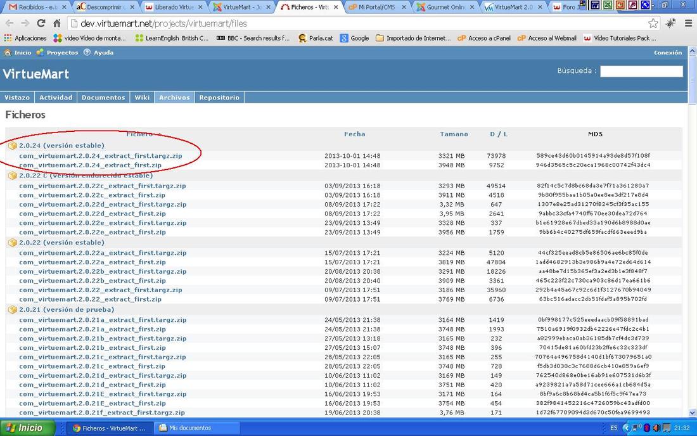
Task: Click the 2.0.22 C versión endurecida estable heading
Action: click(x=86, y=176)
